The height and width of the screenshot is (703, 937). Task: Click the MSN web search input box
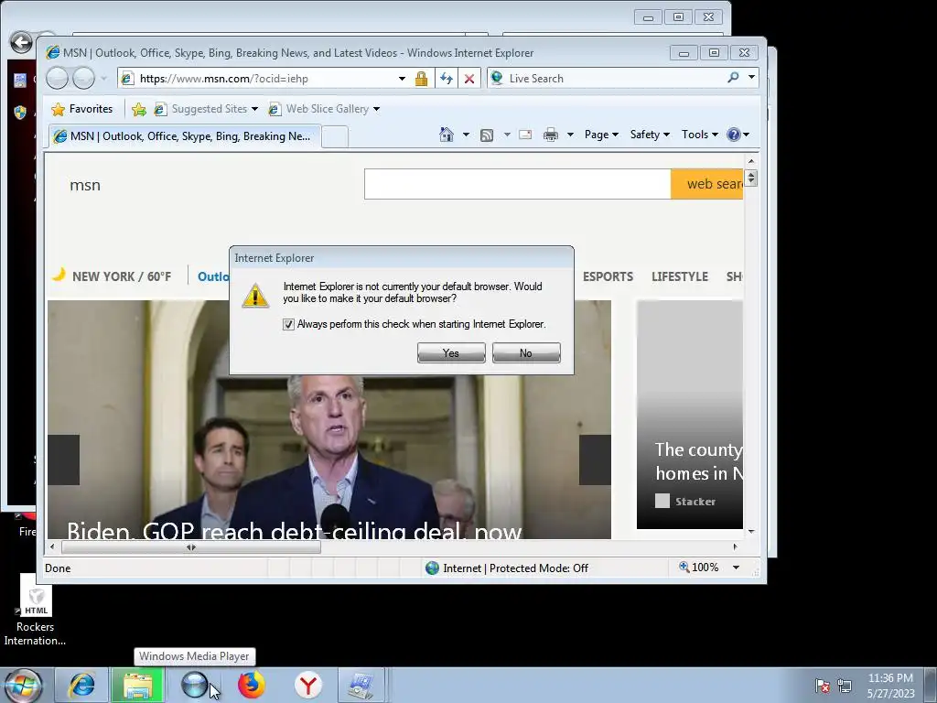pos(518,184)
